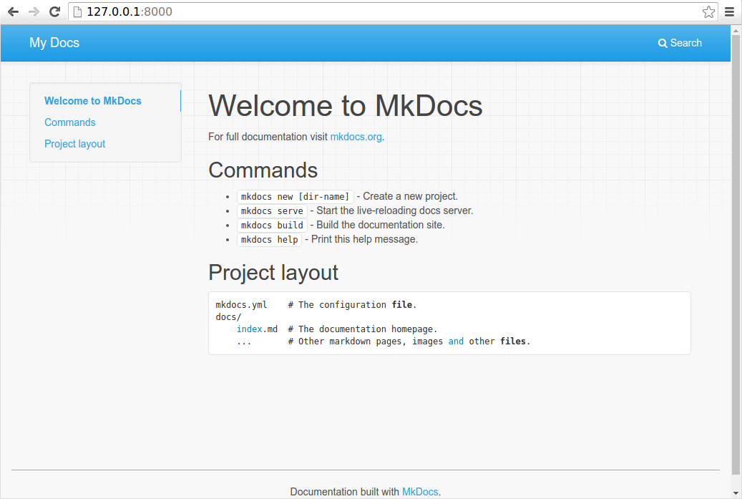Click the magnifying glass next to Search

662,43
